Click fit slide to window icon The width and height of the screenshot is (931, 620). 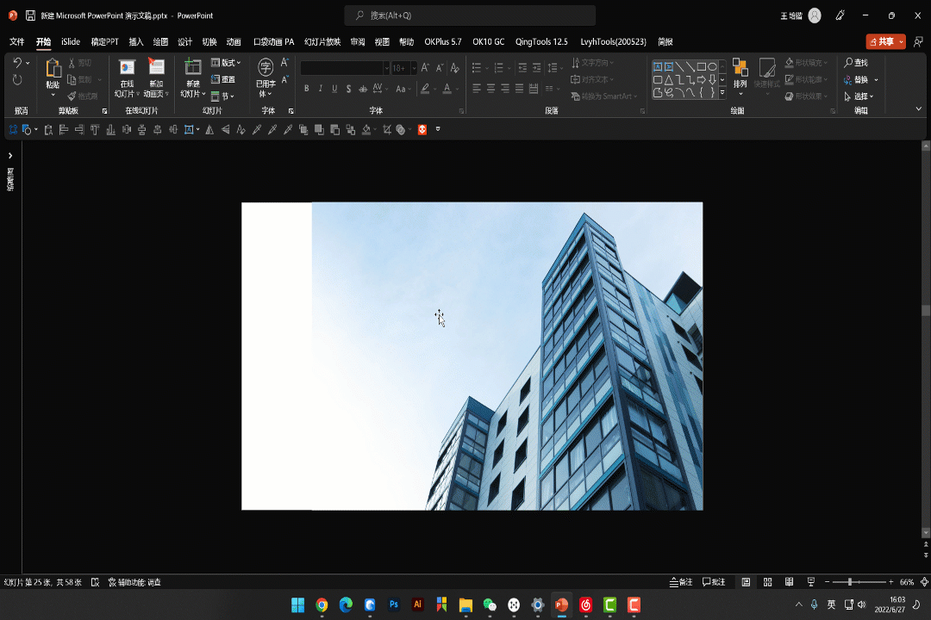(x=923, y=582)
